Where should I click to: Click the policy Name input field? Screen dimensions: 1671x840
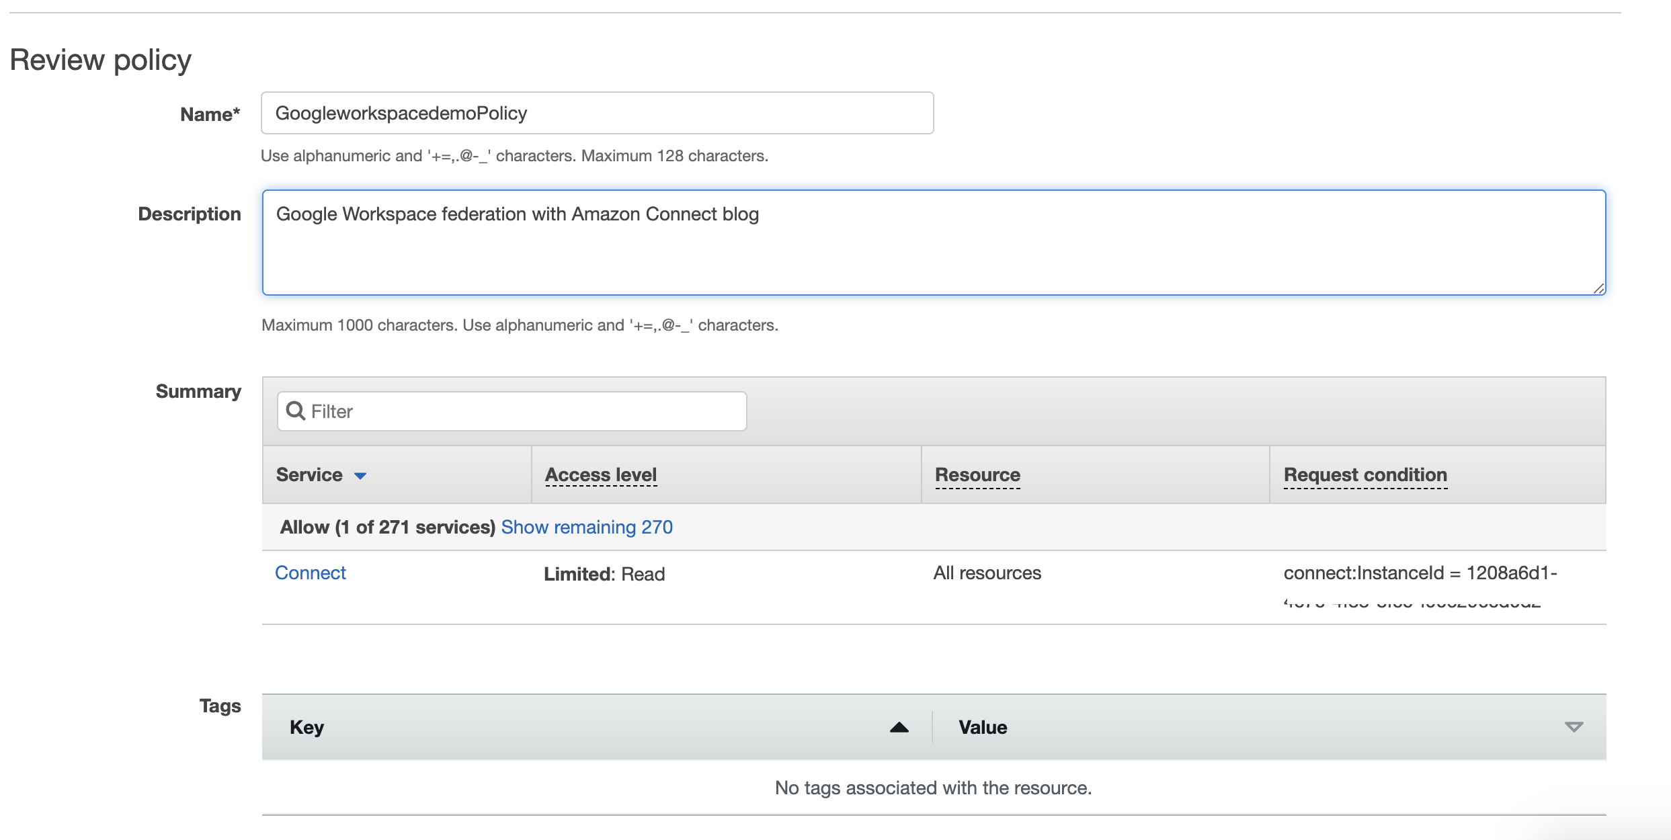point(597,113)
